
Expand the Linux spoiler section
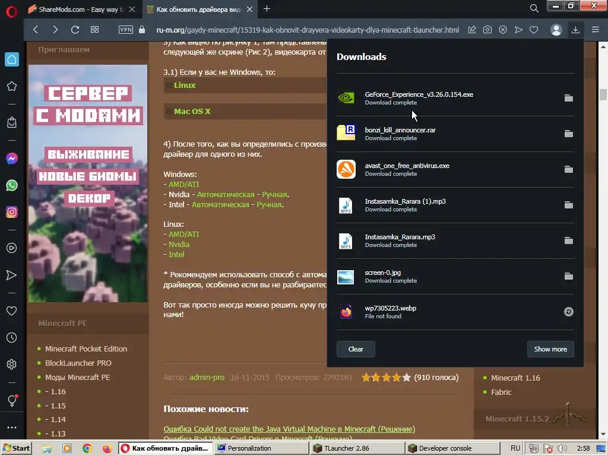[185, 85]
